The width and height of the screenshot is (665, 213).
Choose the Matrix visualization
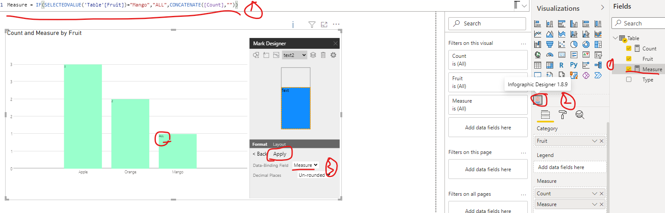point(550,65)
